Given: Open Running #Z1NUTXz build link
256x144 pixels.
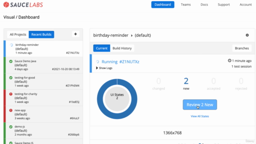Looking at the screenshot, I should (120, 62).
